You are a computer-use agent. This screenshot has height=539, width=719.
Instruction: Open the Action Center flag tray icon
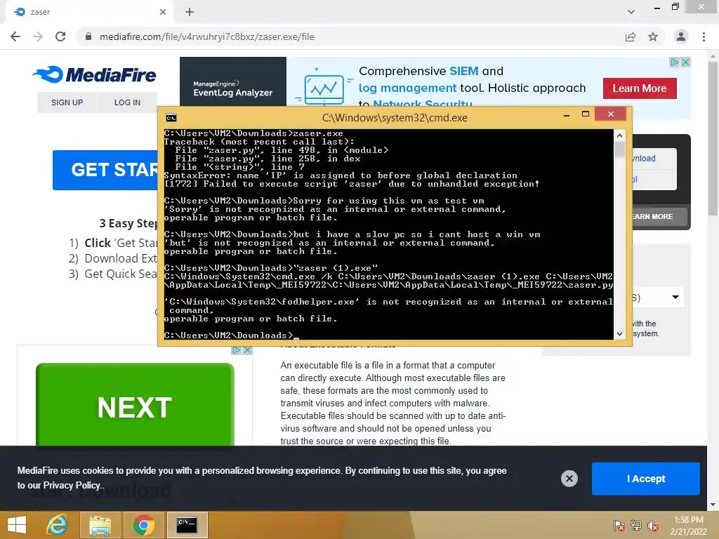(x=619, y=526)
